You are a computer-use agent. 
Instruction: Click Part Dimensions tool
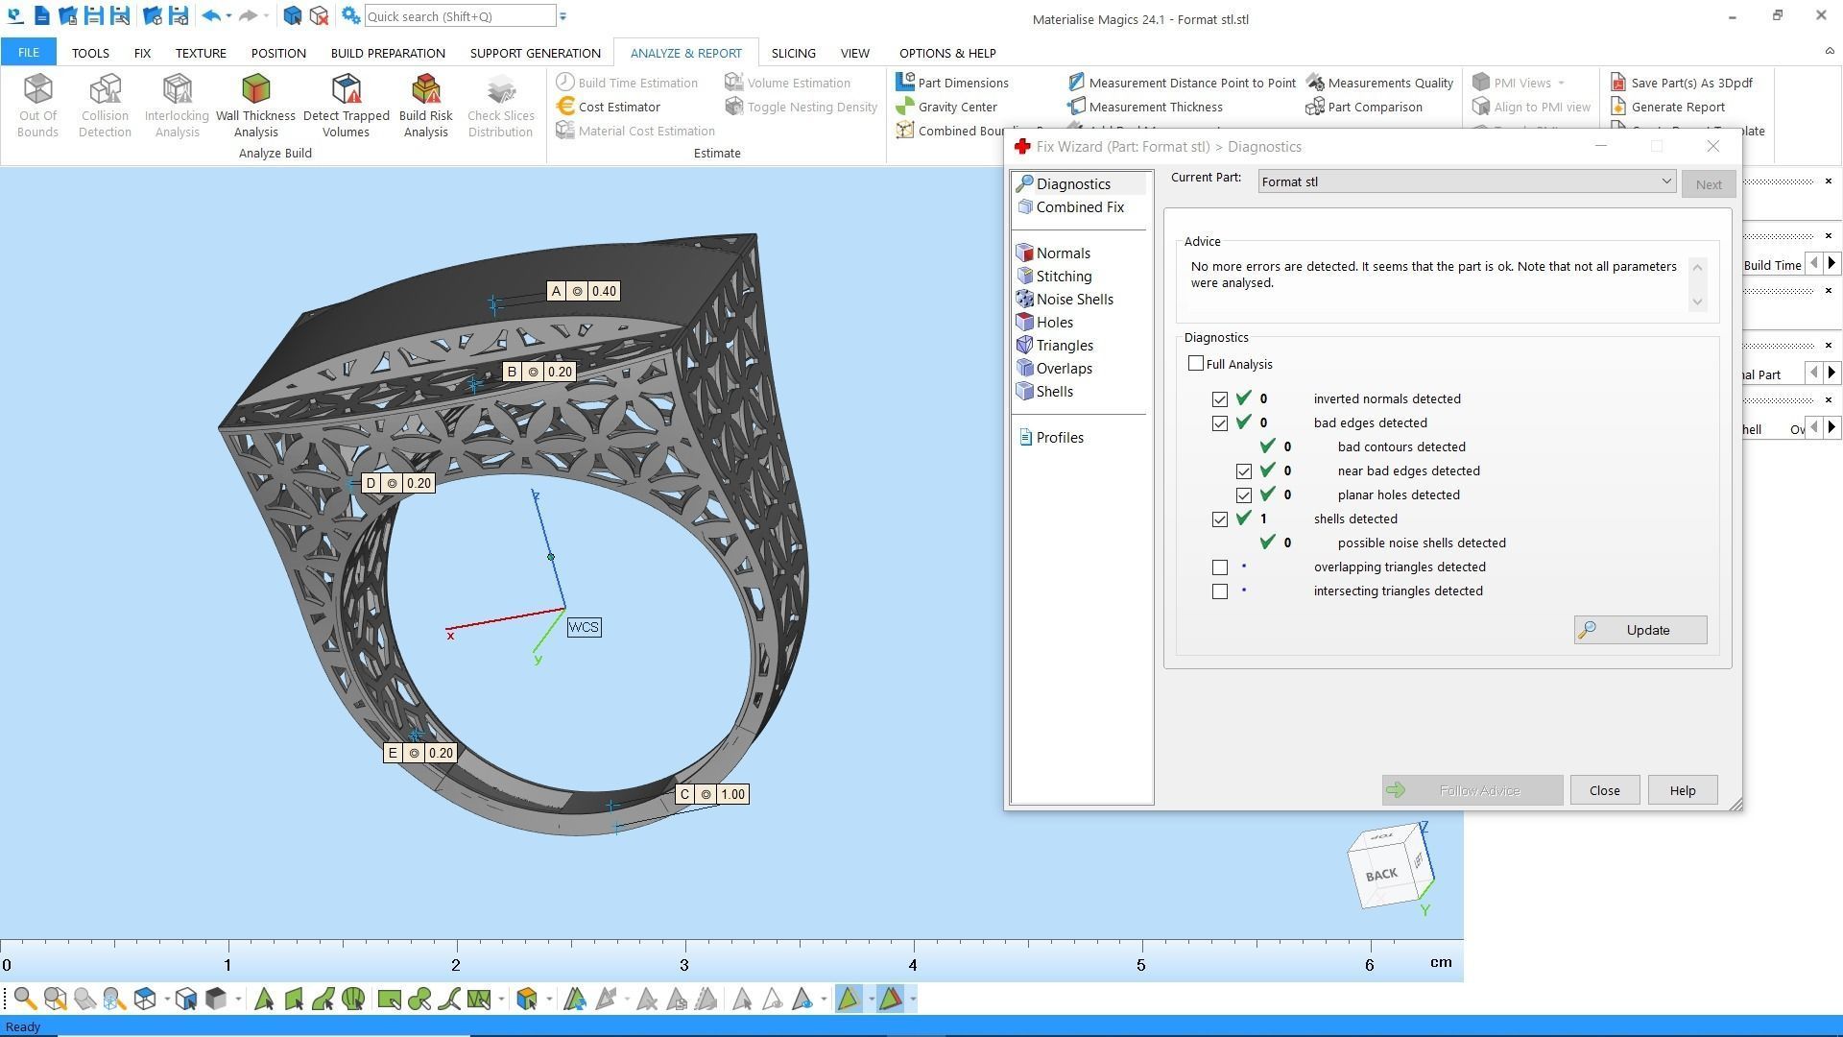(x=962, y=83)
